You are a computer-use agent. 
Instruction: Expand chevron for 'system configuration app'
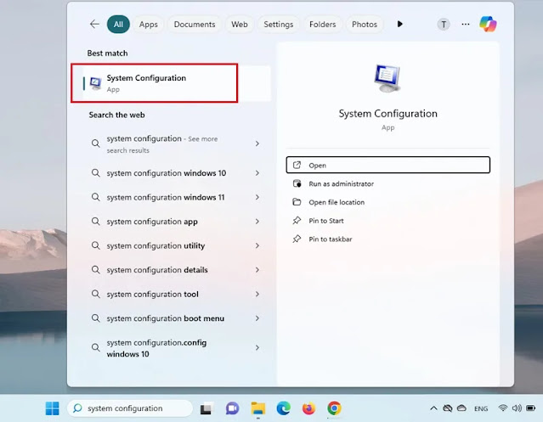coord(257,222)
